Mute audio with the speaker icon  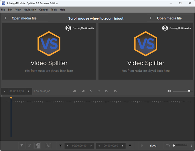coord(169,91)
